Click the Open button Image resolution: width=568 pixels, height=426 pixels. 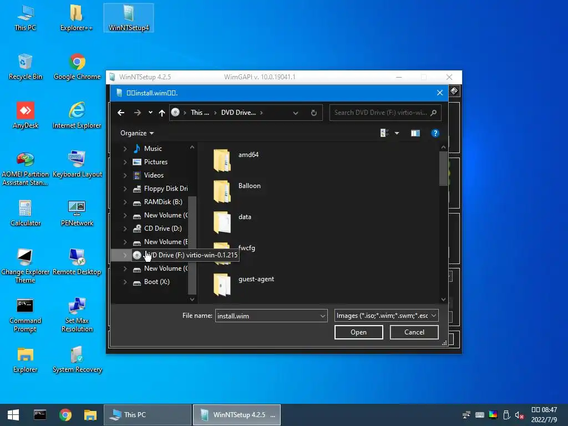click(359, 332)
